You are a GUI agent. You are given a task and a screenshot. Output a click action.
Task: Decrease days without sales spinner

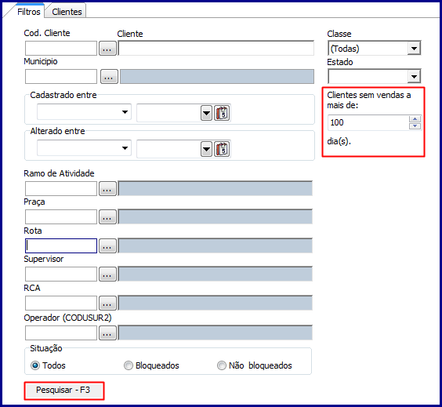tap(415, 126)
